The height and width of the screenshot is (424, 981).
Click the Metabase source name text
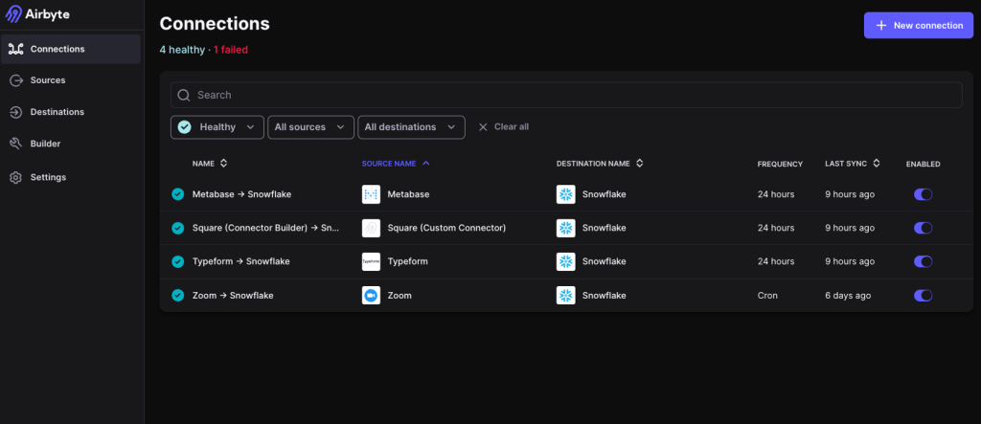(x=408, y=194)
